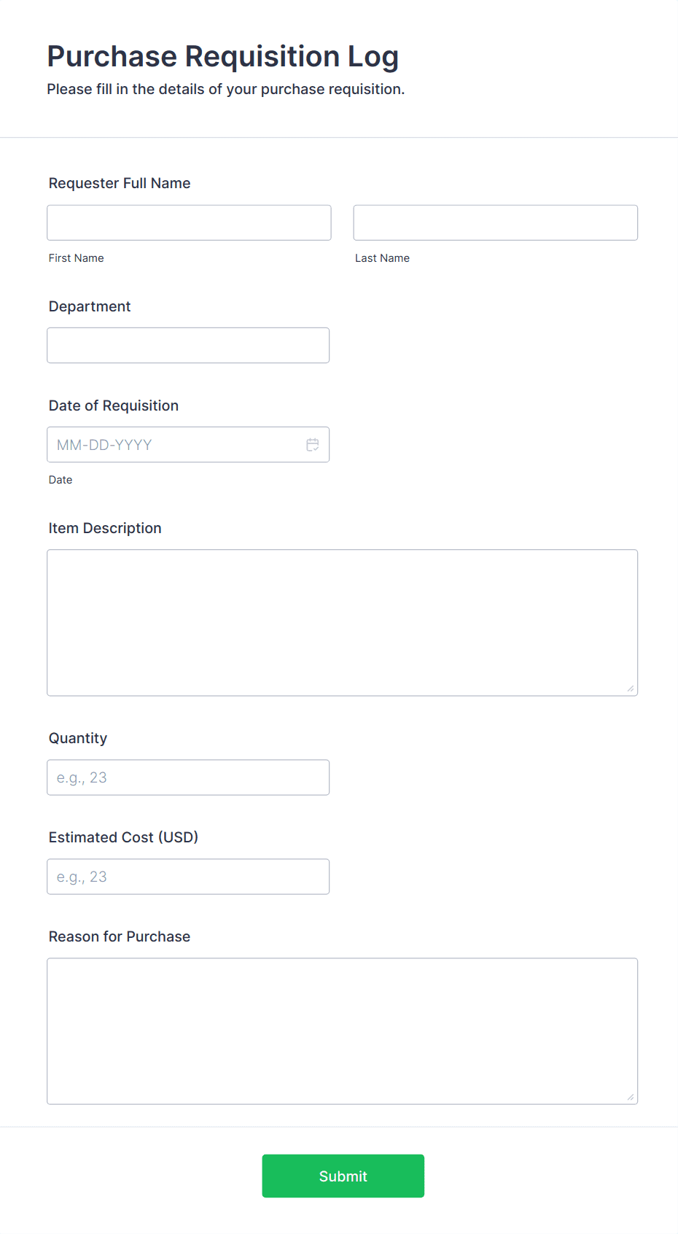This screenshot has height=1234, width=678.
Task: Click the "Item Description" label text
Action: [105, 528]
